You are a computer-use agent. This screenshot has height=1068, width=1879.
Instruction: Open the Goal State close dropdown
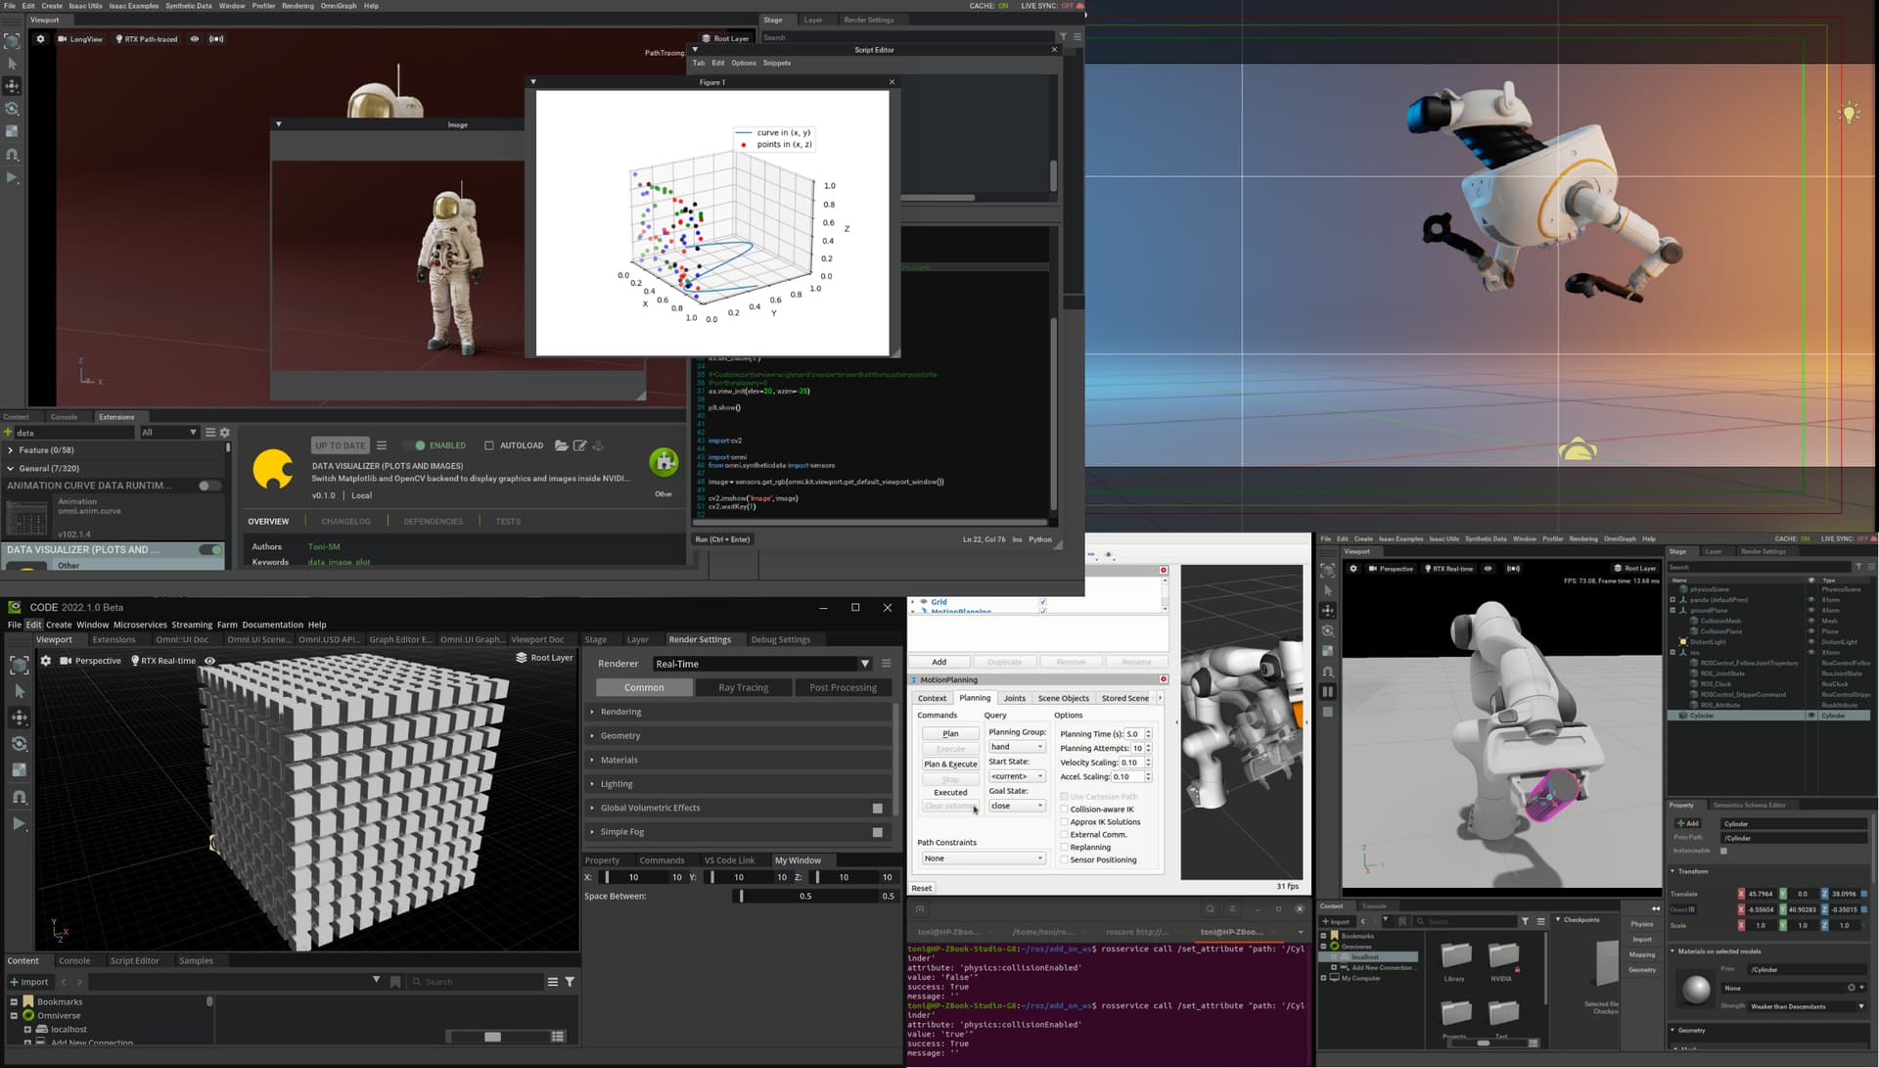pos(1017,807)
